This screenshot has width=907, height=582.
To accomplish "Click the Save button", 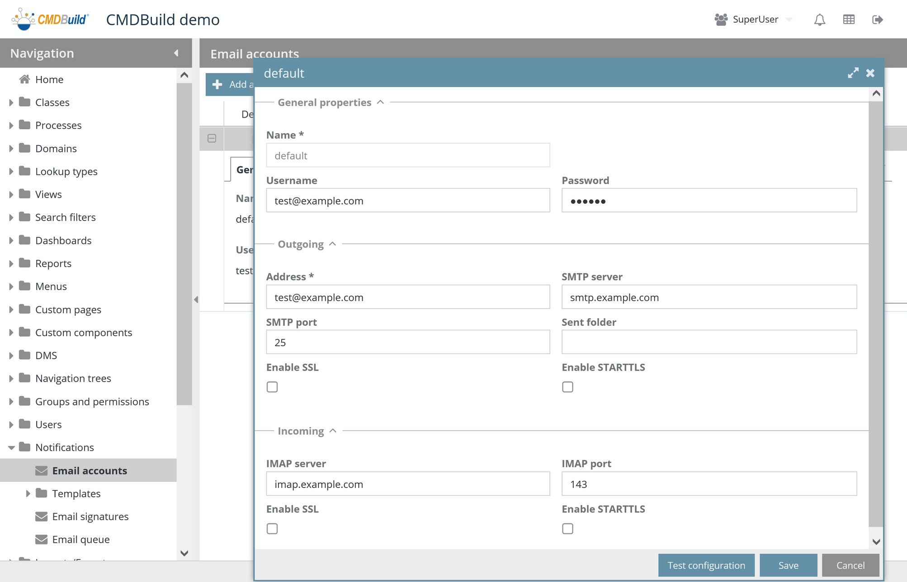I will point(788,565).
